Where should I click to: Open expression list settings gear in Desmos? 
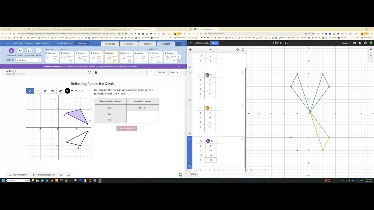pos(238,50)
